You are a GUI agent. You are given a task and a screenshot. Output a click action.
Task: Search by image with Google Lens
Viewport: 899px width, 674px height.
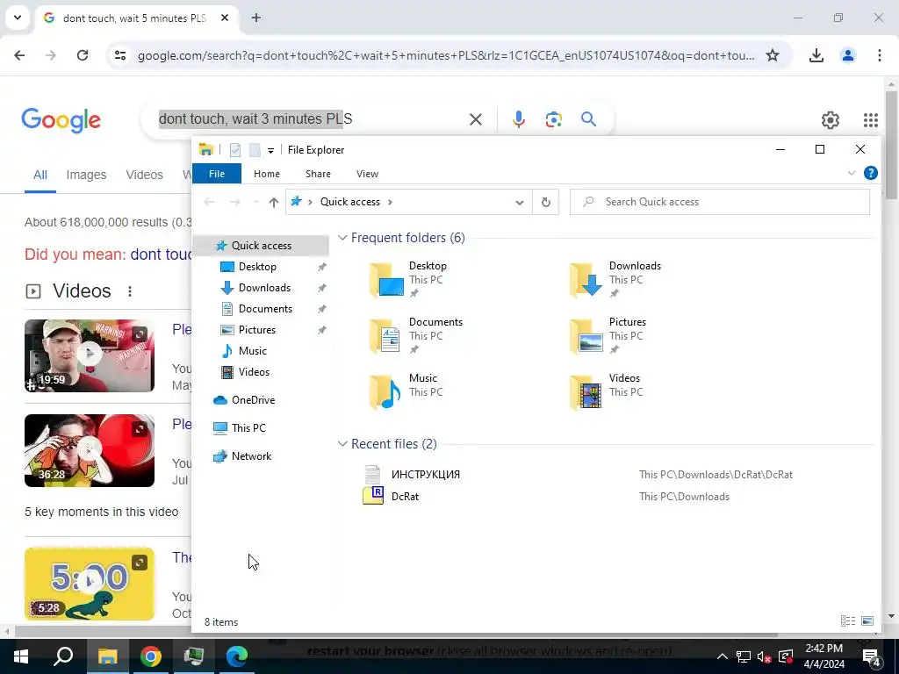click(x=553, y=119)
